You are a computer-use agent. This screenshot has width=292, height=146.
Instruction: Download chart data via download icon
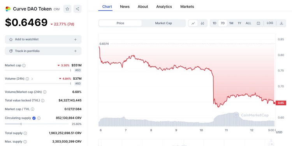click(x=281, y=23)
